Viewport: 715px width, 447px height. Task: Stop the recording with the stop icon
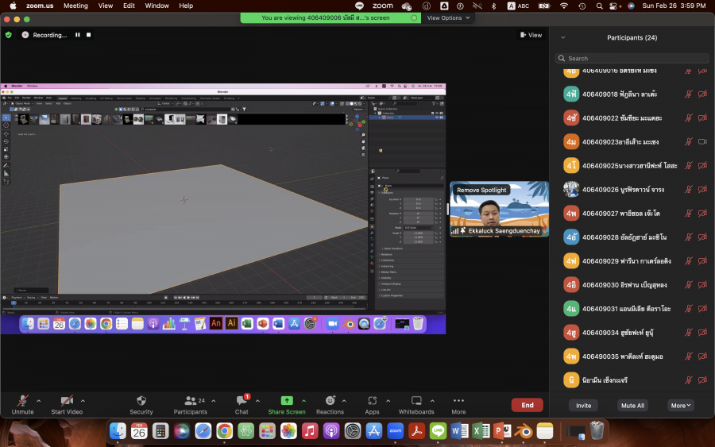pos(89,35)
